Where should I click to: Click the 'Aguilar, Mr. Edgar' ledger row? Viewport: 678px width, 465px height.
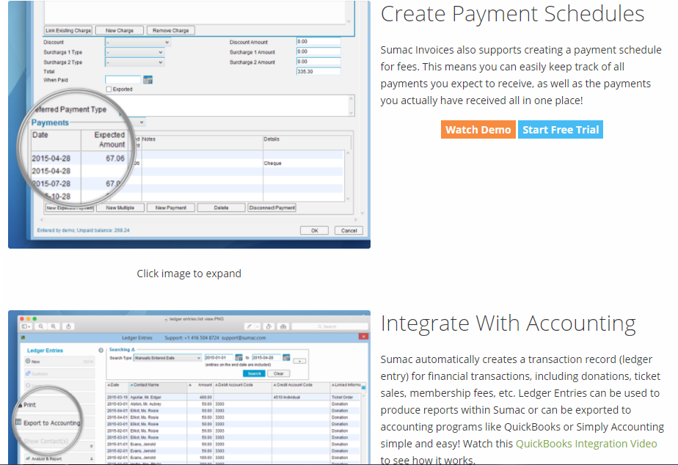pos(233,397)
